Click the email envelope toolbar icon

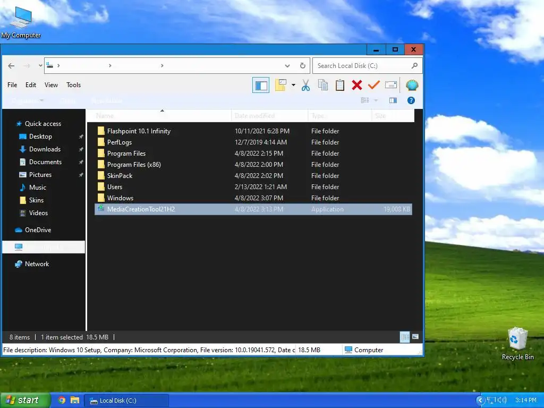coord(390,85)
